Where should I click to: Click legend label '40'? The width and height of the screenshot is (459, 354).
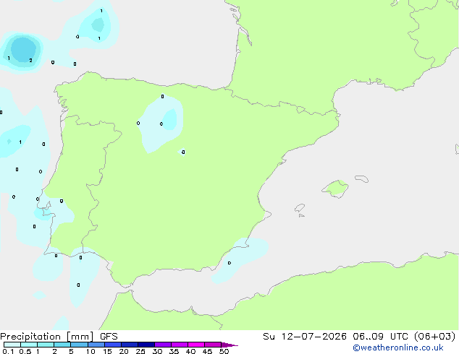(190, 351)
